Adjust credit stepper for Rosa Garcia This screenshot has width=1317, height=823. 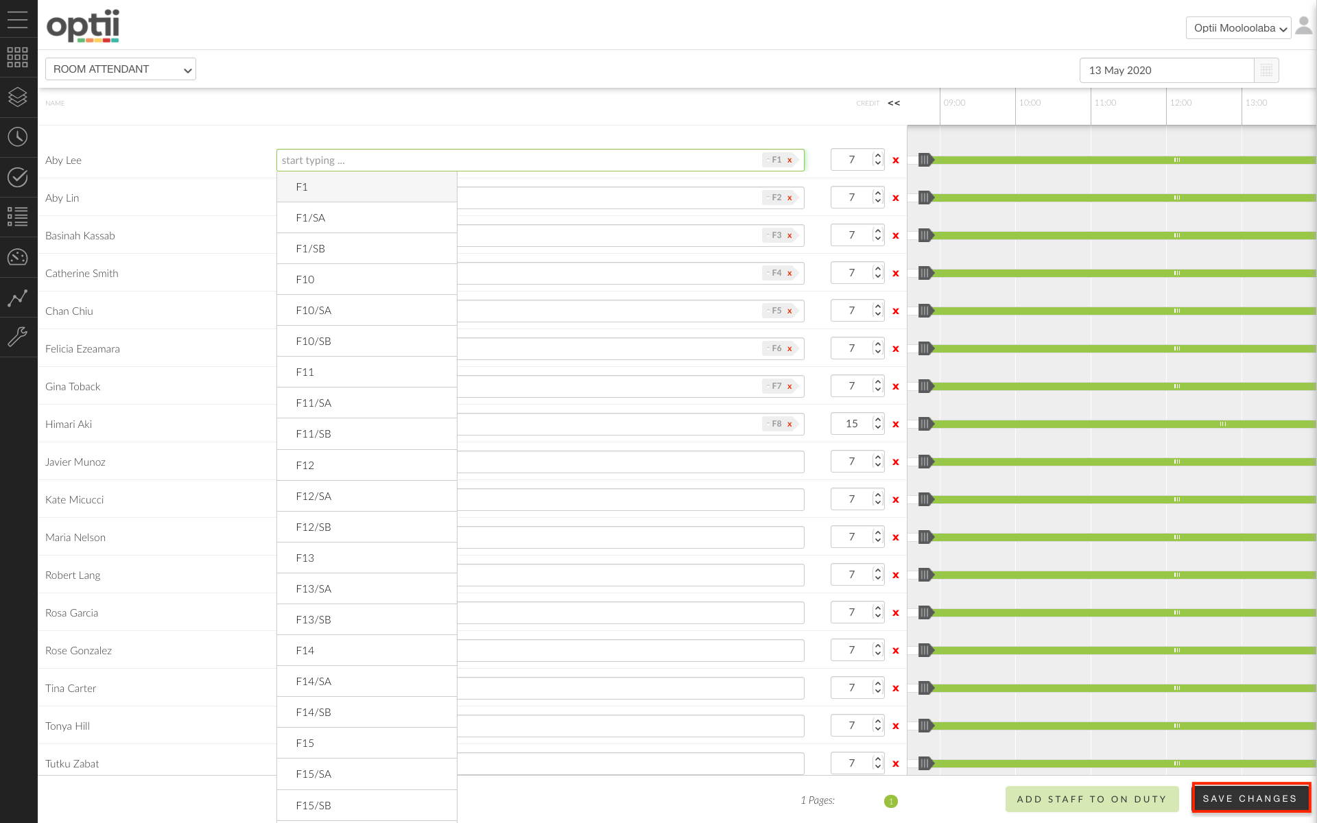click(x=877, y=612)
